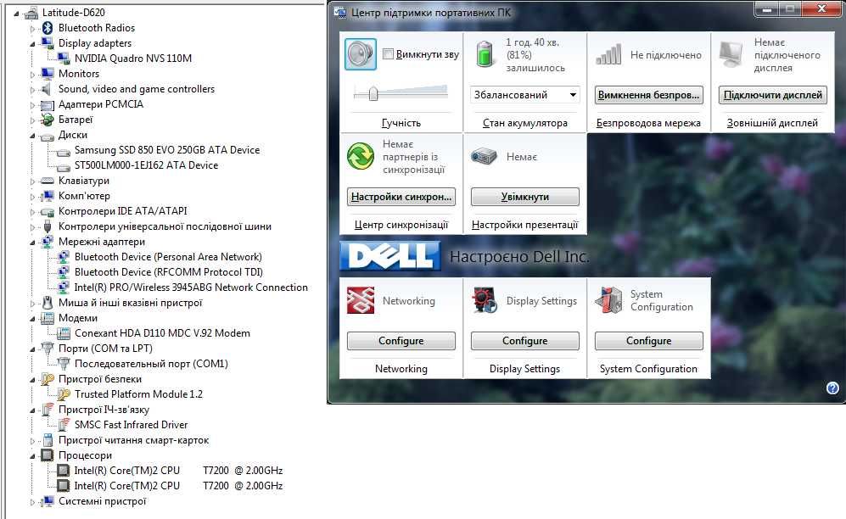
Task: Click the System Configuration tile icon
Action: [608, 300]
